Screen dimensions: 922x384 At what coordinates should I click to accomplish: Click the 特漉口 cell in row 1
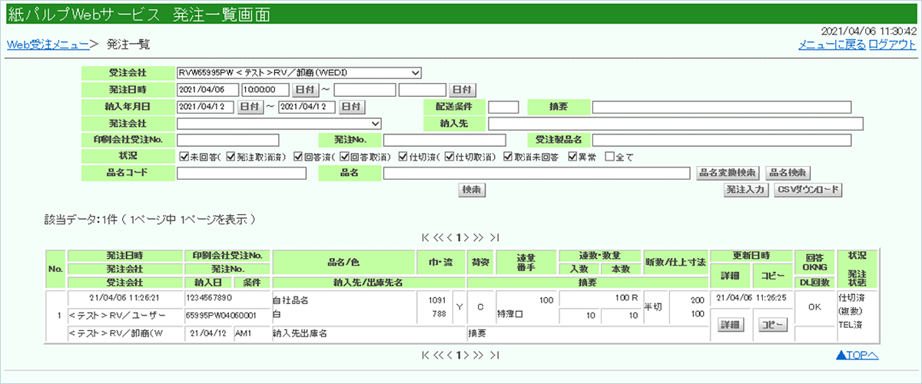point(511,315)
